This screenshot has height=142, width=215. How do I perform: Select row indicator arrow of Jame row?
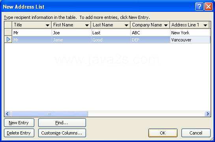[8, 39]
